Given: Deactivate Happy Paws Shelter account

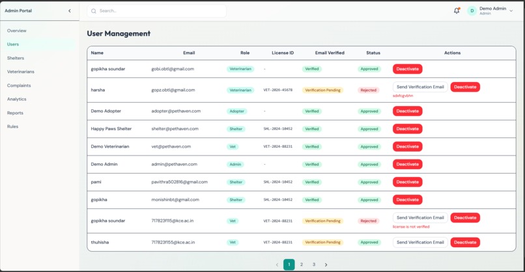Looking at the screenshot, I should 408,129.
